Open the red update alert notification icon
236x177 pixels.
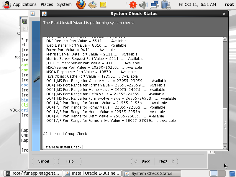[x=132, y=4]
